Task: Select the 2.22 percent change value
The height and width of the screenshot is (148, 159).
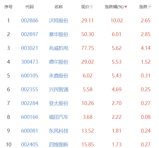Action: [x=117, y=117]
